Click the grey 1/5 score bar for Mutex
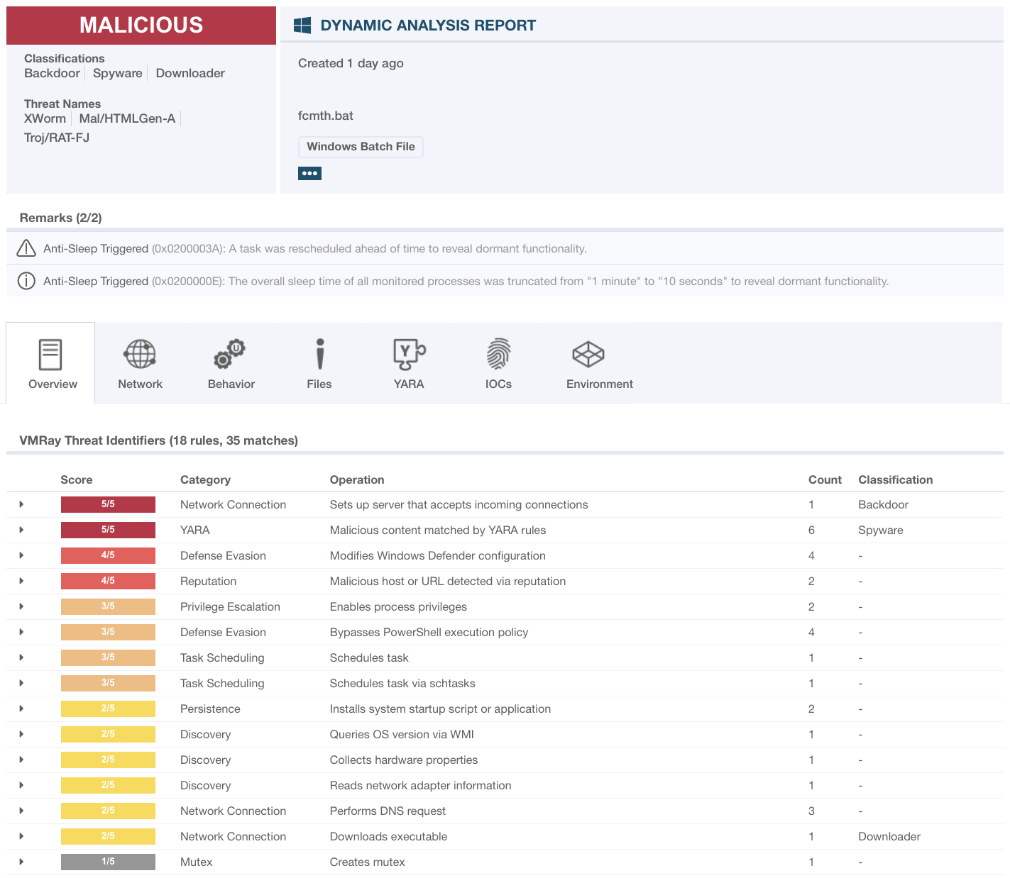Image resolution: width=1010 pixels, height=878 pixels. pyautogui.click(x=108, y=862)
